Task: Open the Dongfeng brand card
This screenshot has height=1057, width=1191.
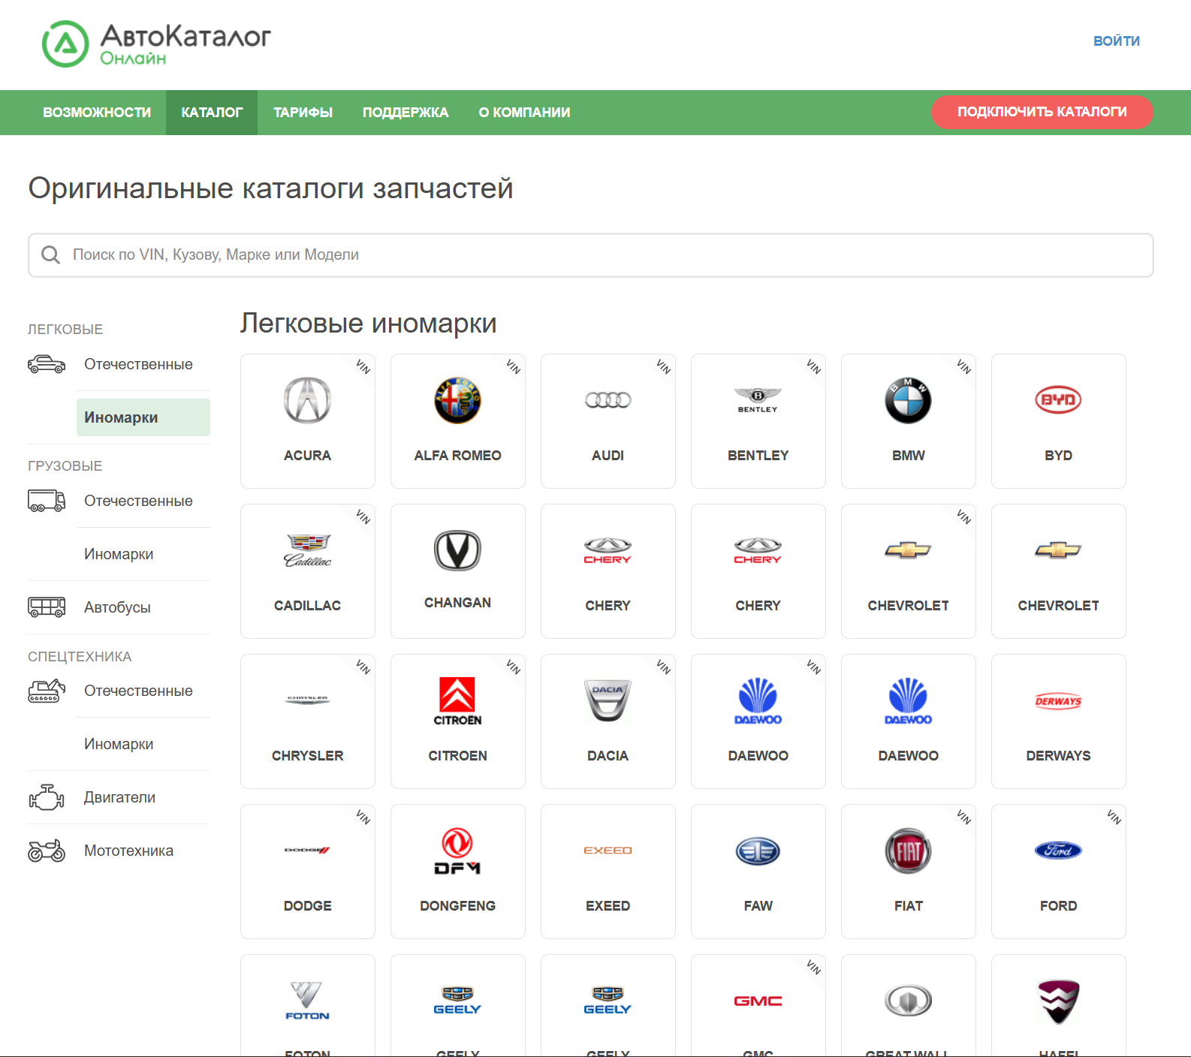Action: (x=458, y=872)
